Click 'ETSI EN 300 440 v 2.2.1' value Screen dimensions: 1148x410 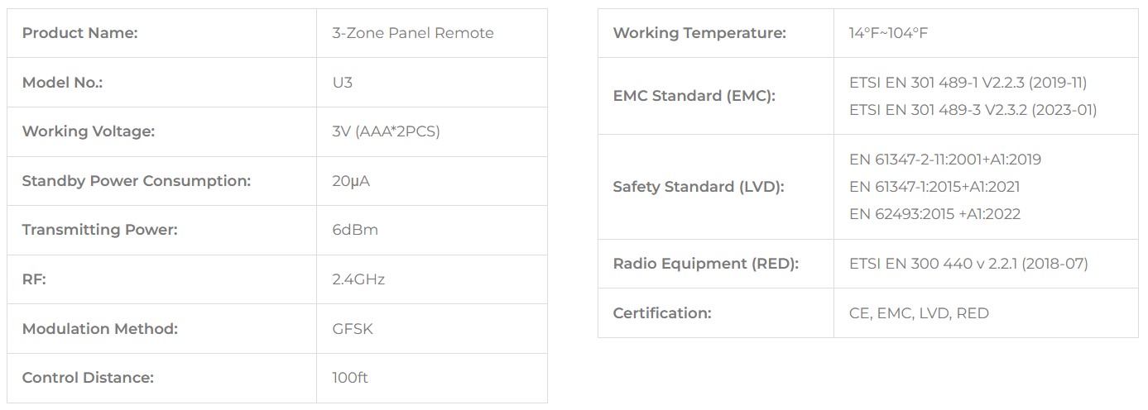click(x=968, y=264)
